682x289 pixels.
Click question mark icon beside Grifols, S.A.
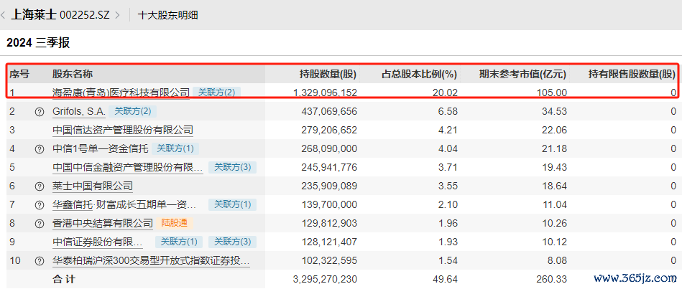[x=39, y=112]
